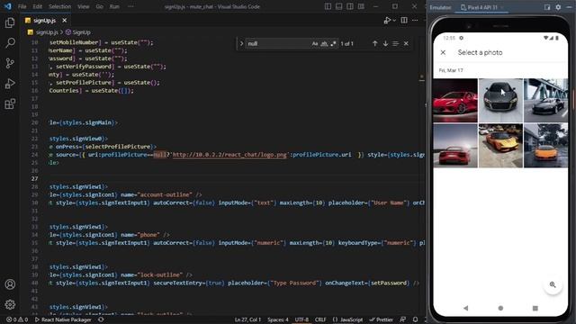
Task: Select the black car under bridge photo
Action: (x=545, y=100)
